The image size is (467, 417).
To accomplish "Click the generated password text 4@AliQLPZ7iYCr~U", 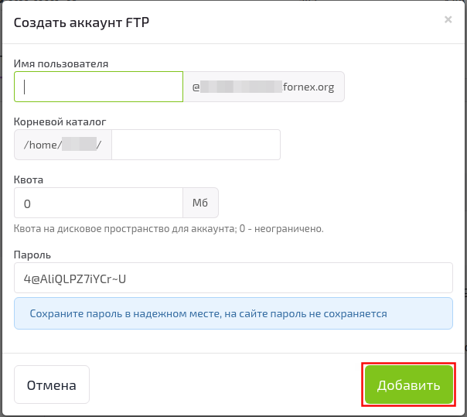I will (74, 279).
